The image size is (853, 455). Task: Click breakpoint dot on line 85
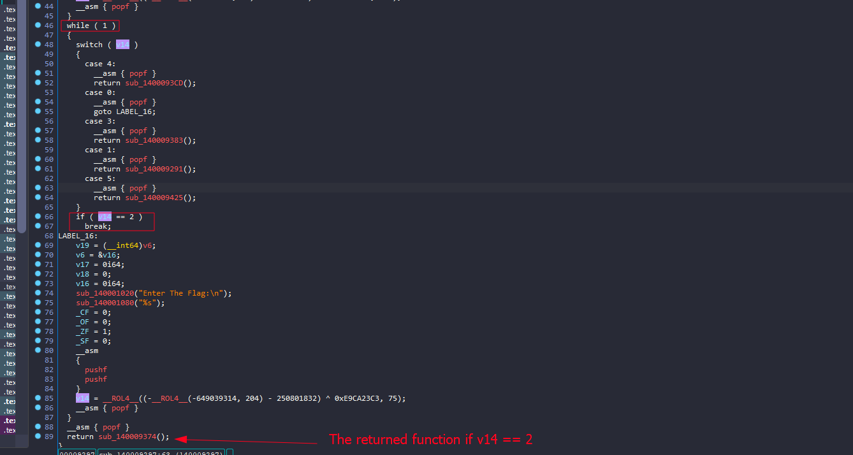38,398
